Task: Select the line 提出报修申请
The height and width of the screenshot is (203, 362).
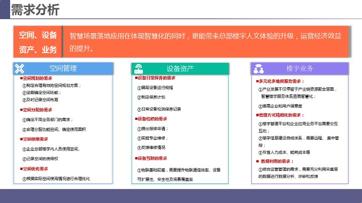Action: (153, 129)
